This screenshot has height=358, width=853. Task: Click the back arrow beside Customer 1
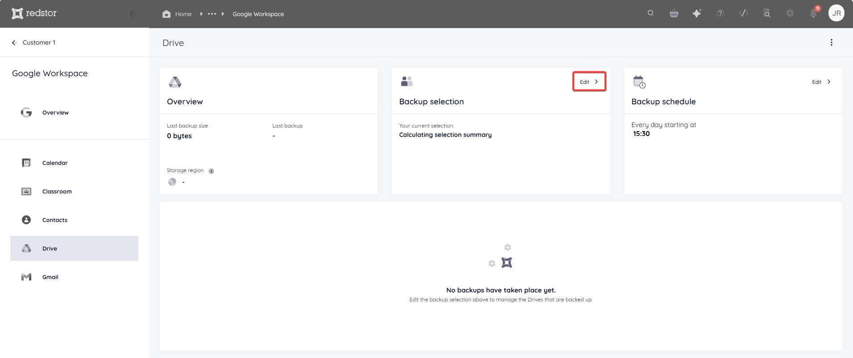14,42
